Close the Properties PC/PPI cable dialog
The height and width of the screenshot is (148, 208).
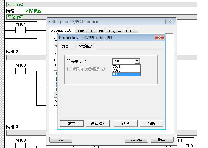[x=159, y=38]
